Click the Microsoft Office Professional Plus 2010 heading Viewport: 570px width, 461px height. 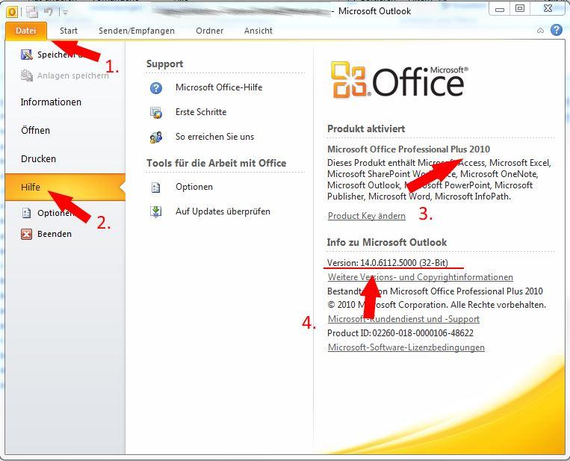(x=409, y=149)
